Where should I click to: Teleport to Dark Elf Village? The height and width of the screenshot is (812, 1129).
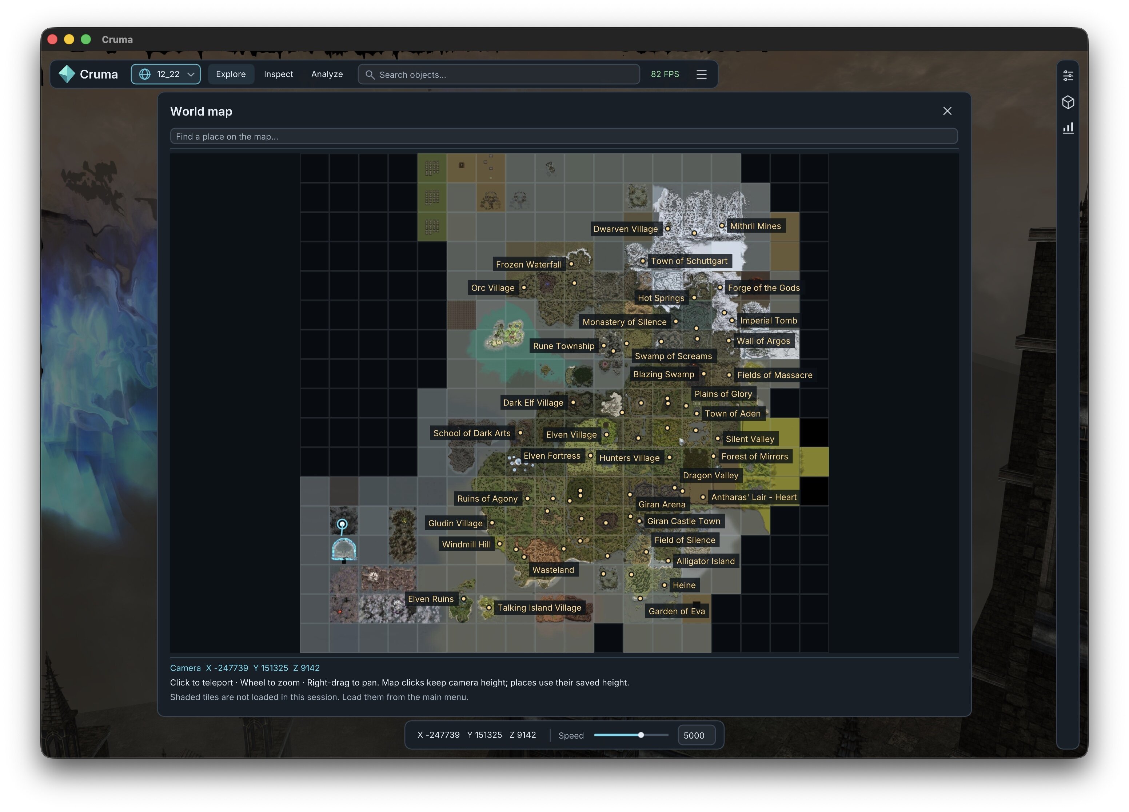(x=533, y=402)
